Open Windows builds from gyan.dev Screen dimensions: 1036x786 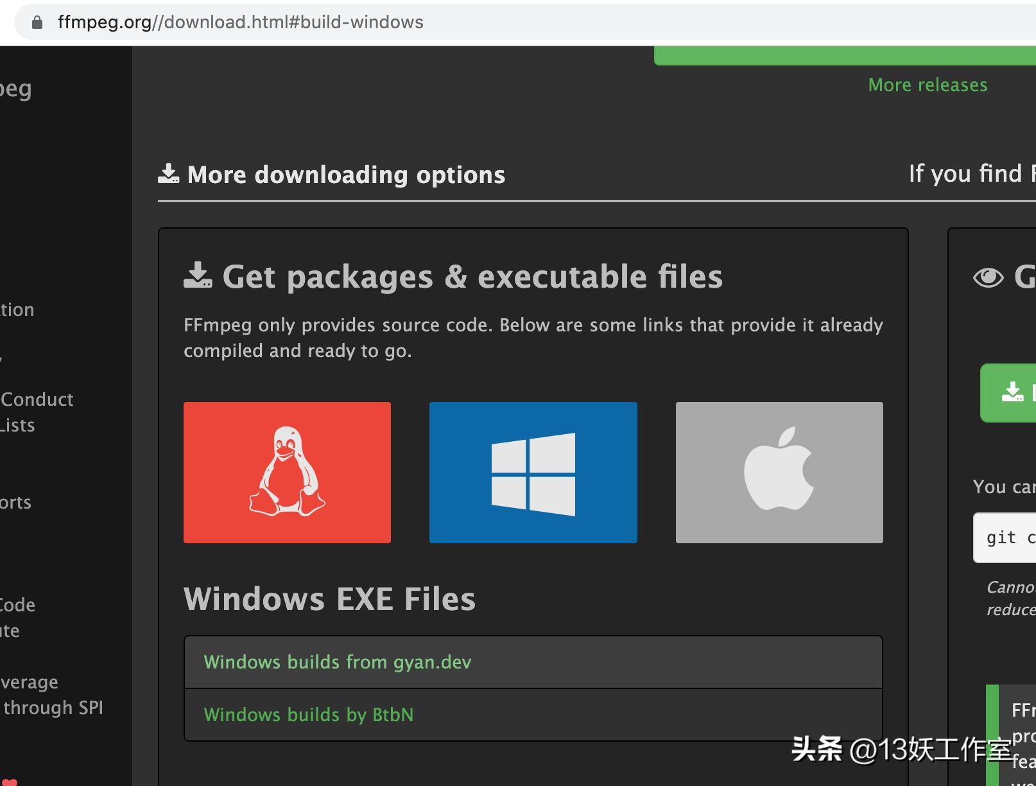(338, 662)
